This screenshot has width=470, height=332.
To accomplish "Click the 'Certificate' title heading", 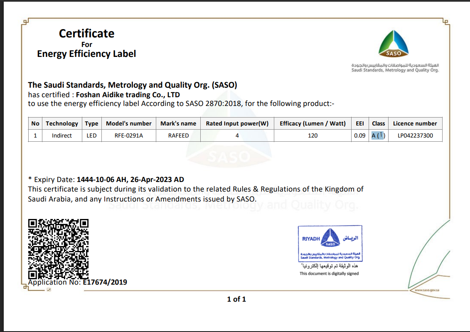I will tap(86, 33).
